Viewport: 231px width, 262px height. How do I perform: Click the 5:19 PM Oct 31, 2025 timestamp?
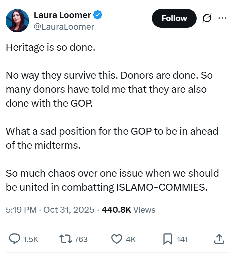50,210
